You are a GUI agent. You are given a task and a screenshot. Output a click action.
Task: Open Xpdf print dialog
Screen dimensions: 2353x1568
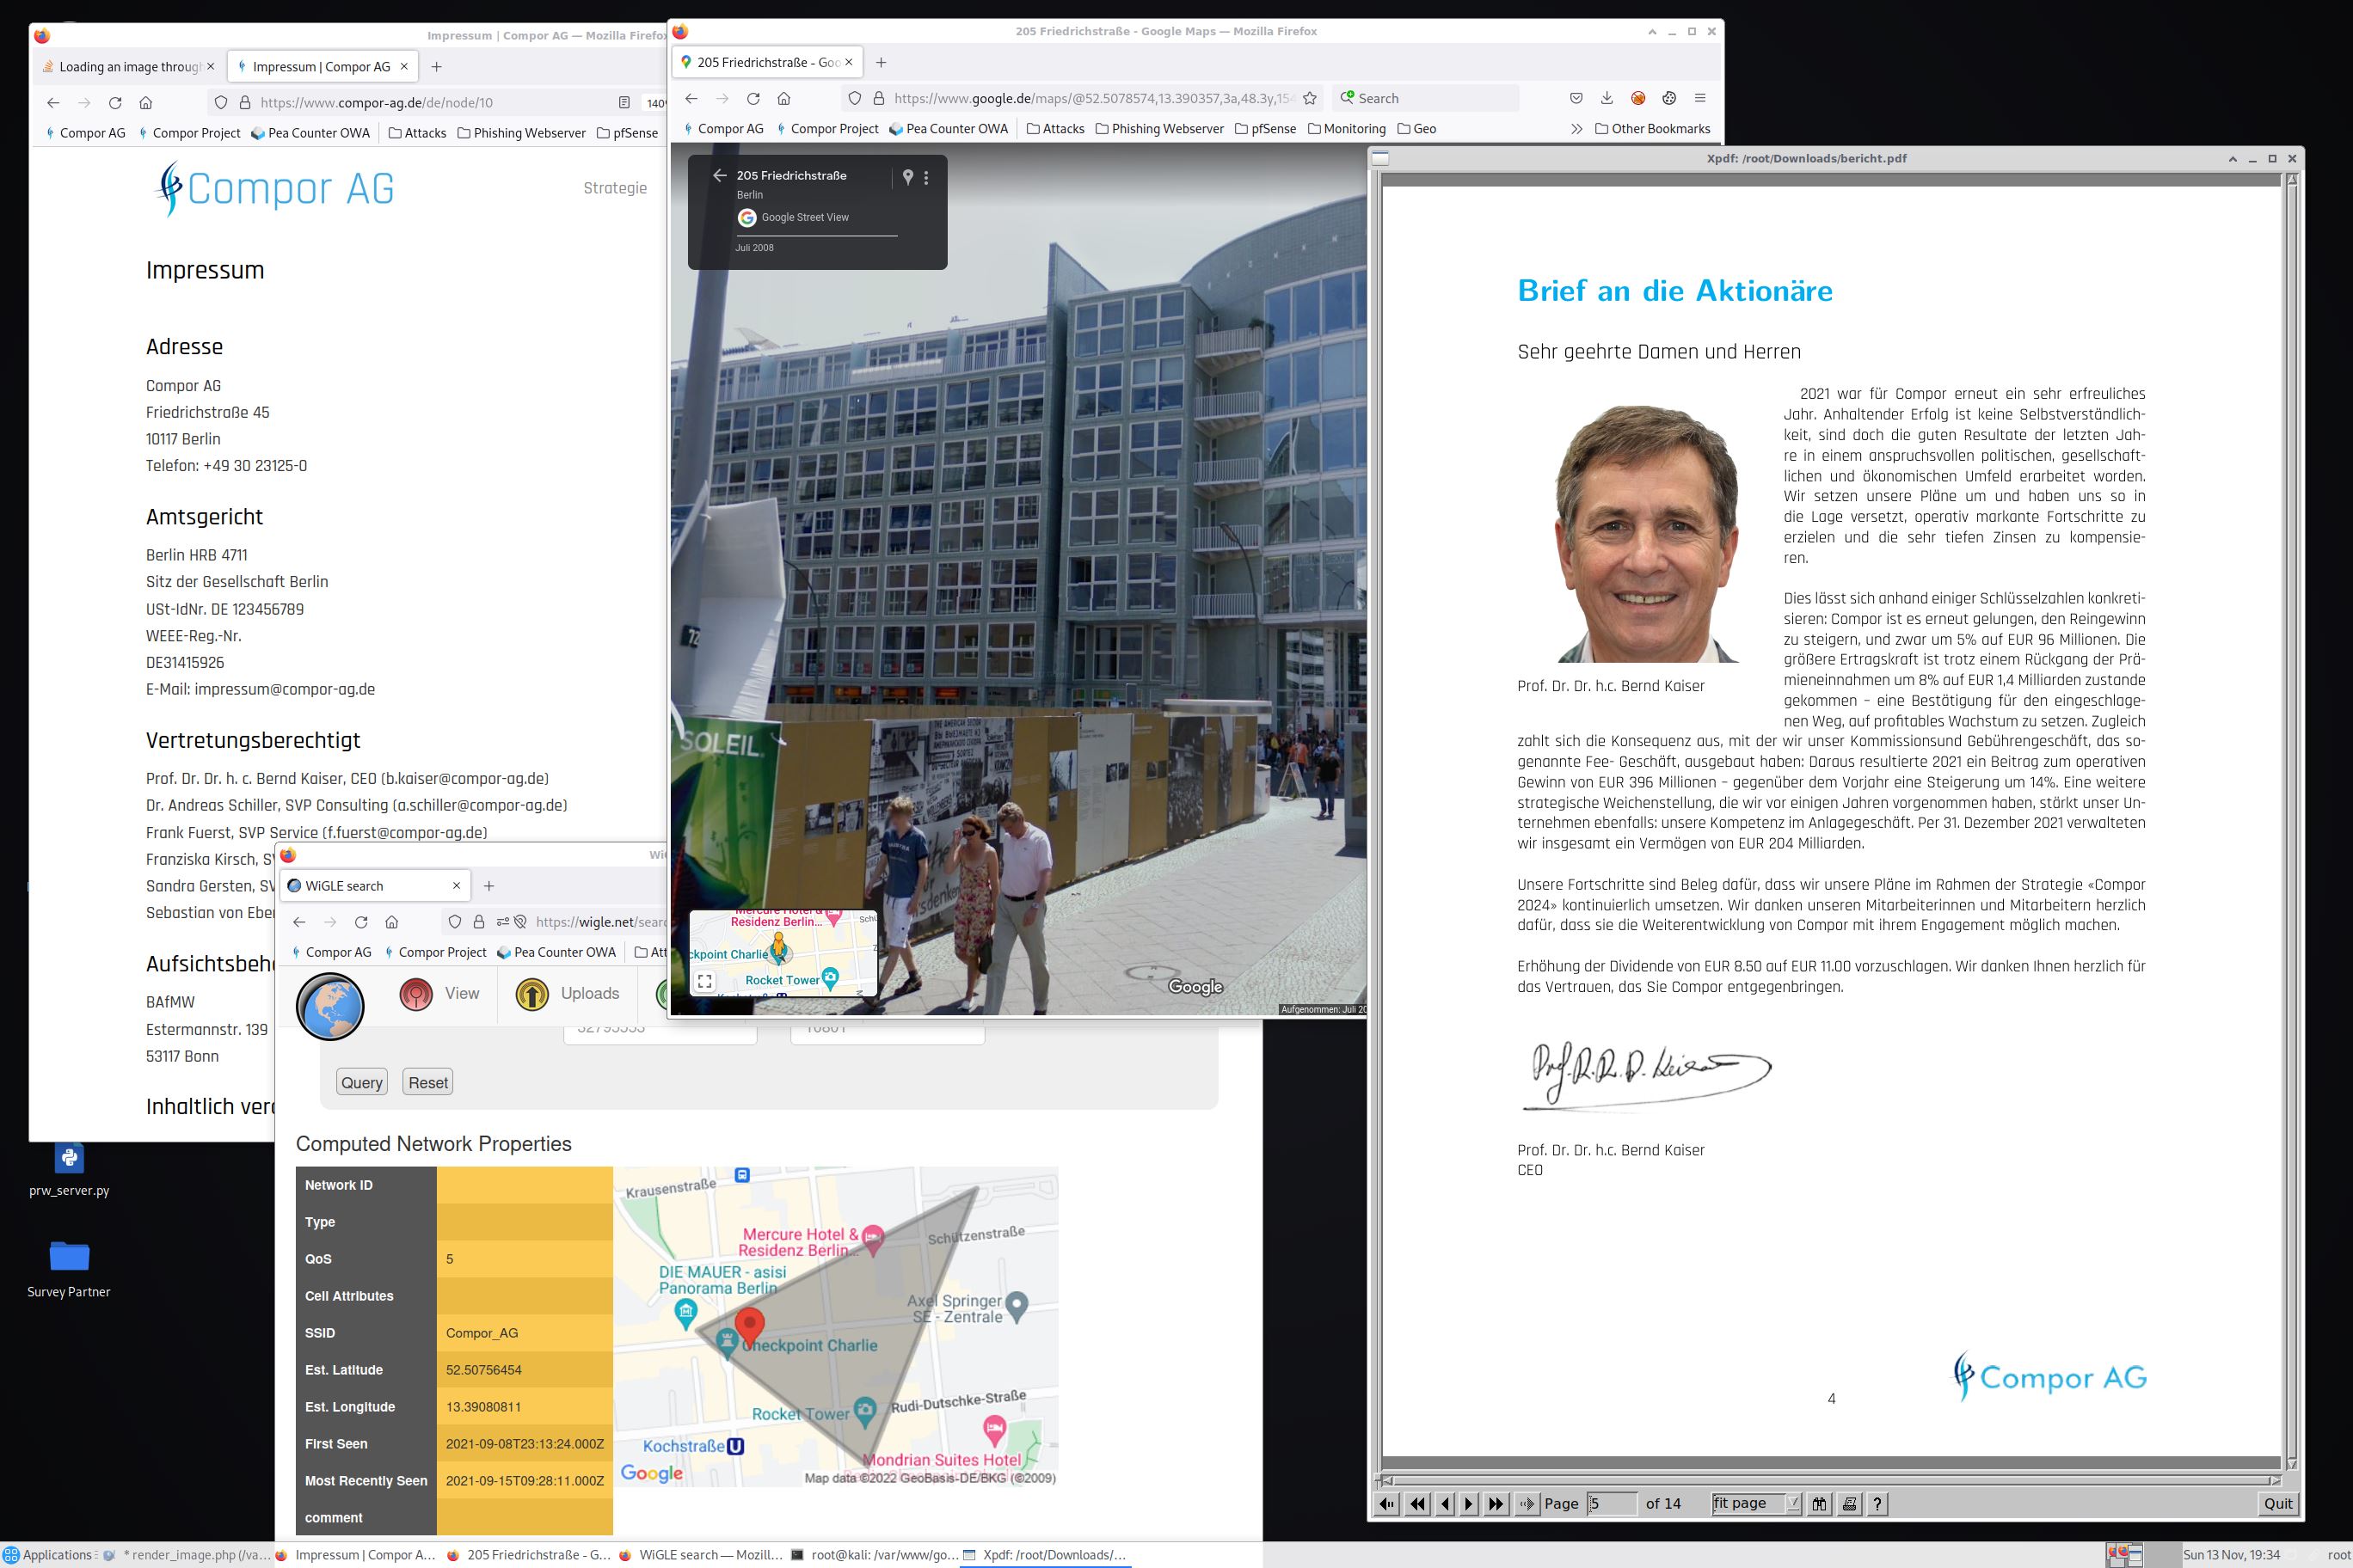click(1849, 1503)
